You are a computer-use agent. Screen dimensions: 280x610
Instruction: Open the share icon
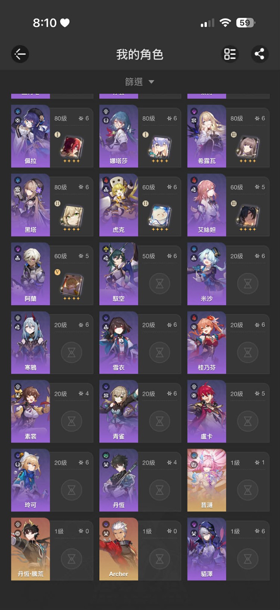(259, 54)
